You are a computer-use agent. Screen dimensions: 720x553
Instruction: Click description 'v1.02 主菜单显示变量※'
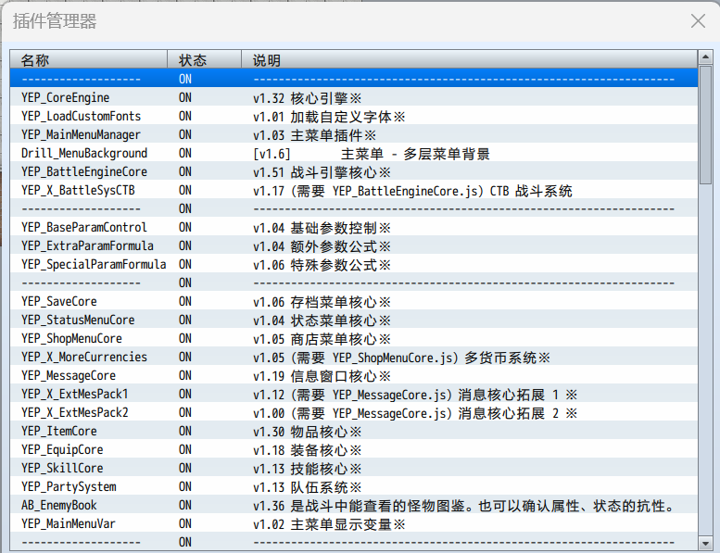point(329,524)
